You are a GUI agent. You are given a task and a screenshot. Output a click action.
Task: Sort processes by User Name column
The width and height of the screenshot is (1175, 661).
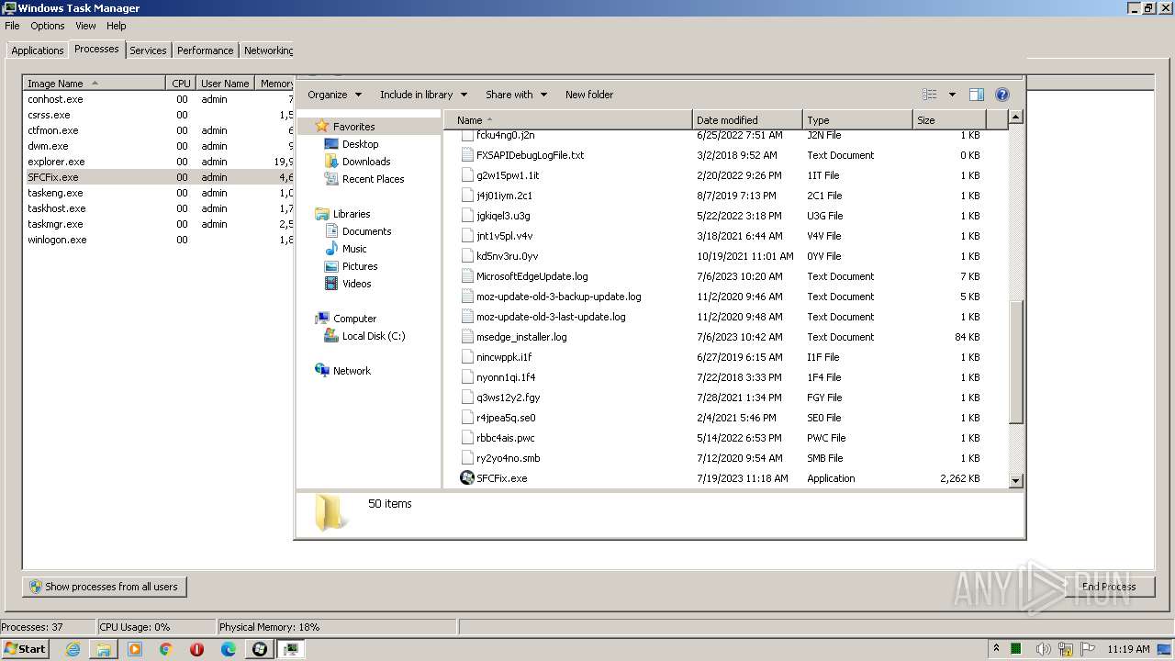225,84
